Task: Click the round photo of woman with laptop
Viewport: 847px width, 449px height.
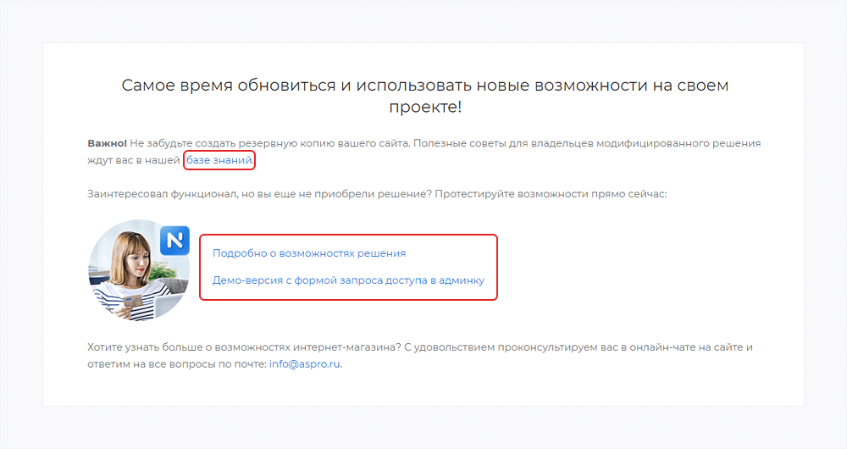Action: [x=139, y=270]
